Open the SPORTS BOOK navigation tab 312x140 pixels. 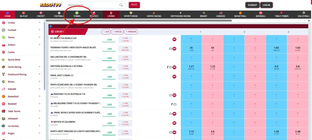pyautogui.click(x=131, y=15)
